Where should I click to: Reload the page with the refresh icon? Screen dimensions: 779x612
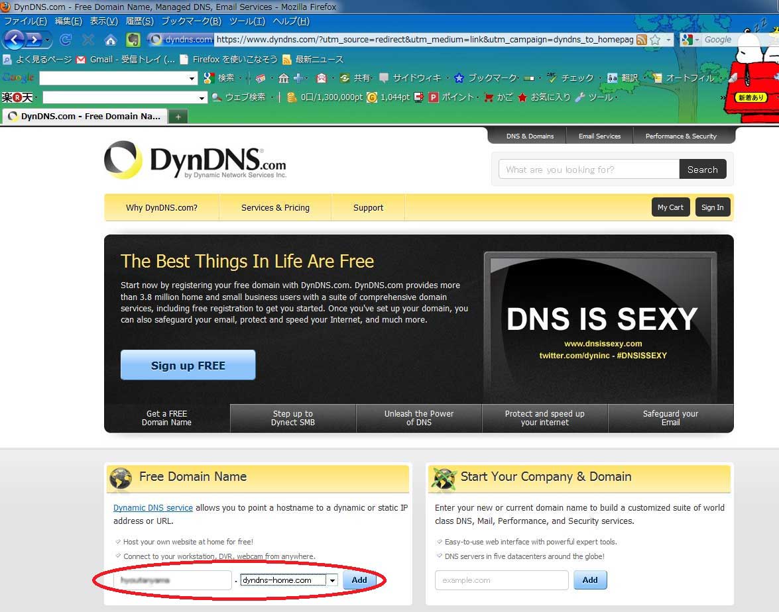tap(66, 40)
